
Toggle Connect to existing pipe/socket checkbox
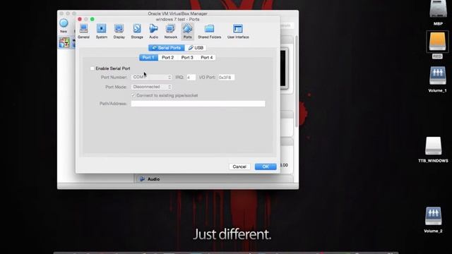[133, 95]
